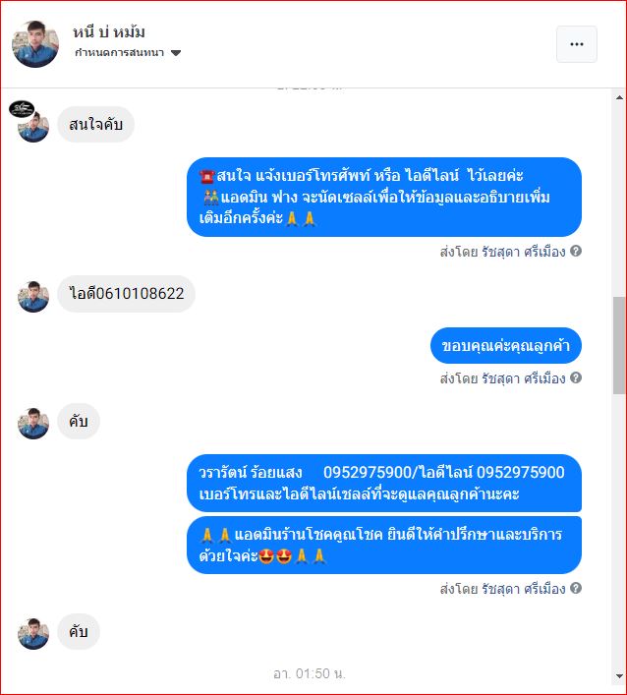This screenshot has height=695, width=627.
Task: Click scrollbar down arrow
Action: point(619,676)
